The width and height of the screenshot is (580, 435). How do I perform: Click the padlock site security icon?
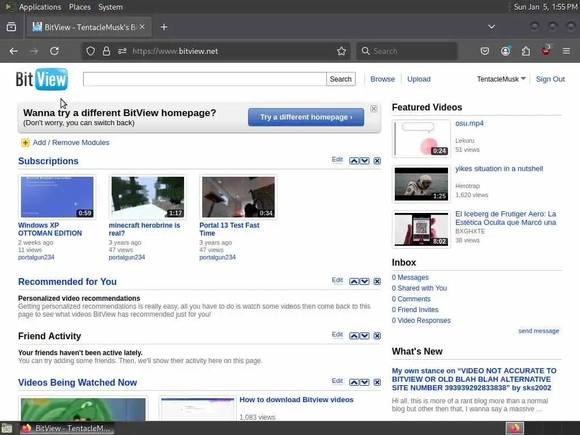click(x=106, y=51)
